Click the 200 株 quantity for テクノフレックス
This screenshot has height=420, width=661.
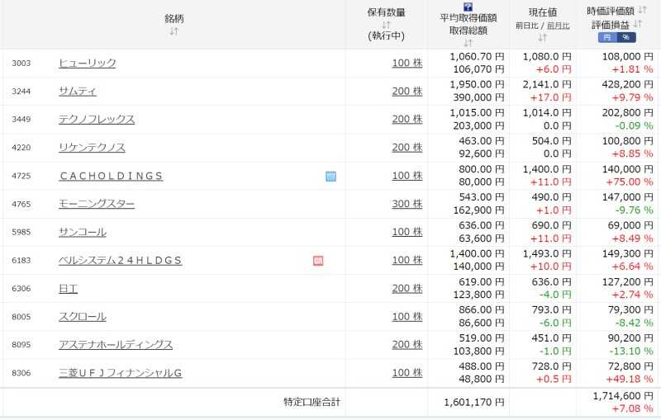click(407, 120)
